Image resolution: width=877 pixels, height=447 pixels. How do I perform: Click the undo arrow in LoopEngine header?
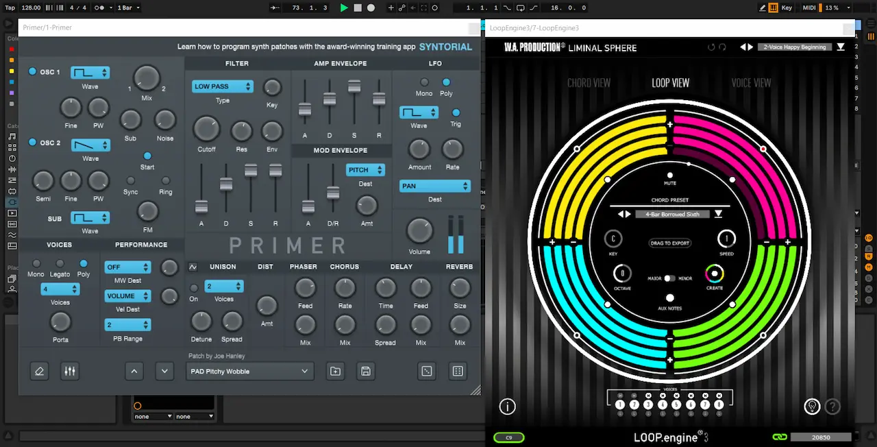[x=711, y=47]
